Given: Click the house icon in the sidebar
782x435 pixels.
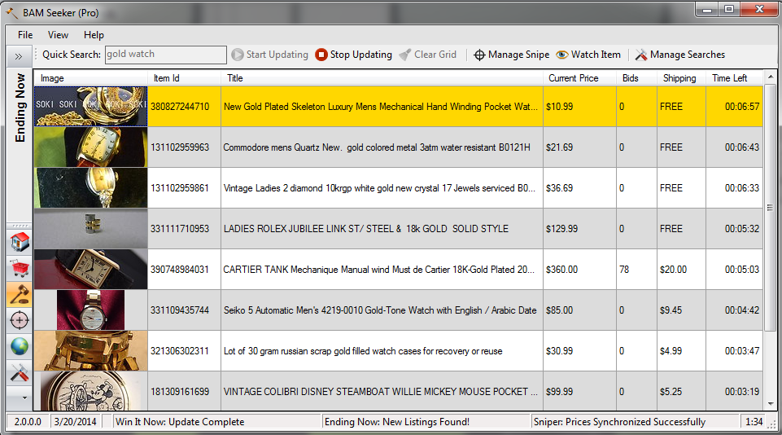Looking at the screenshot, I should [19, 241].
